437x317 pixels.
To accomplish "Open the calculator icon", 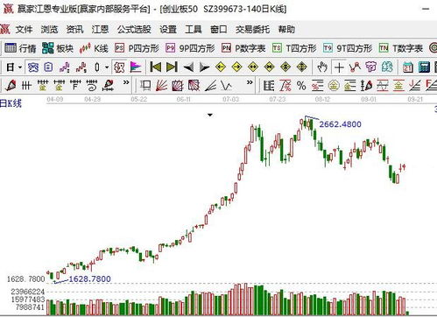I will pos(424,67).
